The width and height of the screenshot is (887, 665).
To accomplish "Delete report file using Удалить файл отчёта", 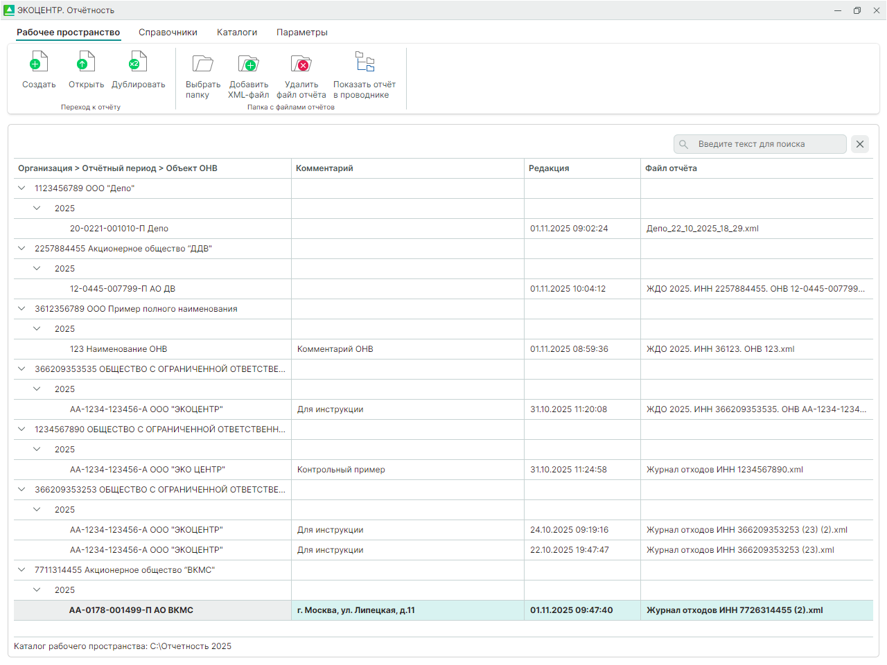I will pos(301,64).
